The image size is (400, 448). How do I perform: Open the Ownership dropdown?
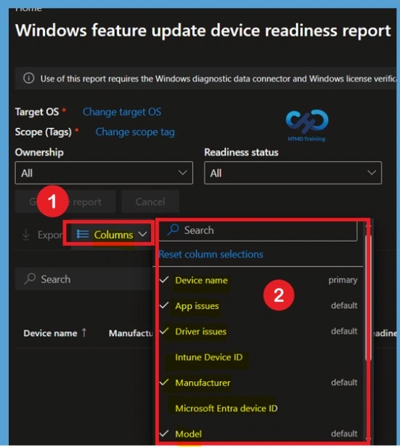click(x=104, y=173)
